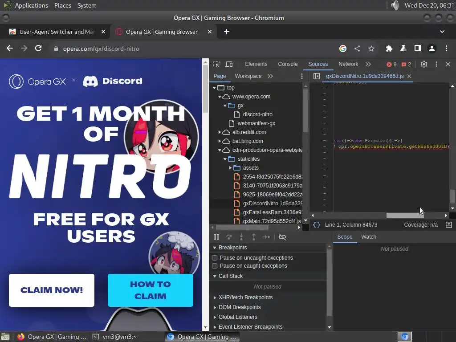The height and width of the screenshot is (342, 456).
Task: Click the issues count badge showing 2
Action: pyautogui.click(x=406, y=65)
